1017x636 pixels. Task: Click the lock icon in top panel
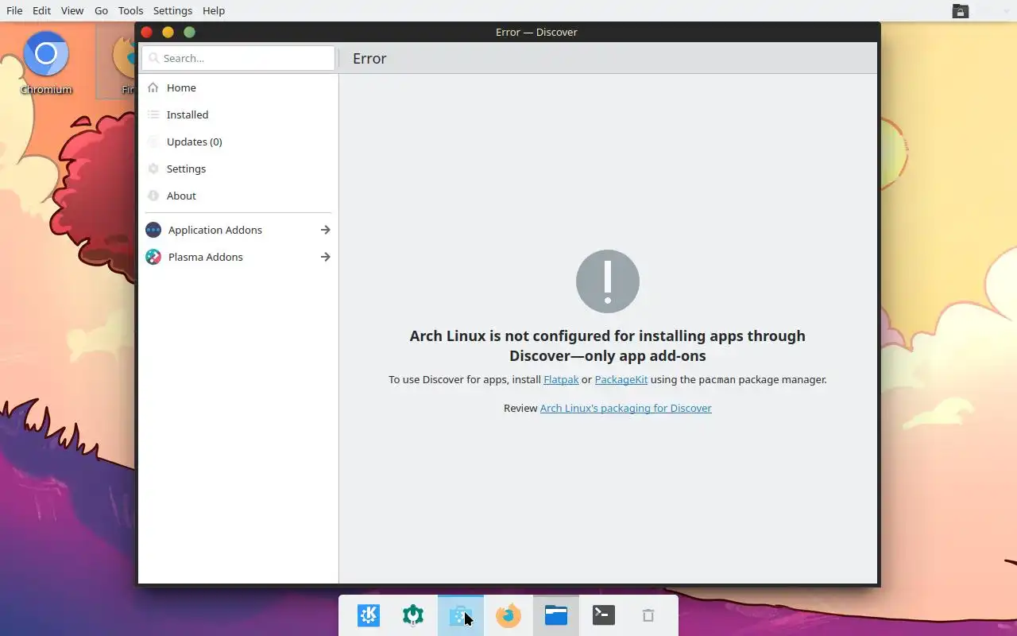click(x=961, y=10)
